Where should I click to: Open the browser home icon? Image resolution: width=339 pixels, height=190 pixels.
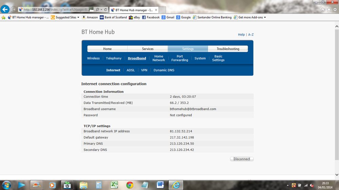coord(323,10)
